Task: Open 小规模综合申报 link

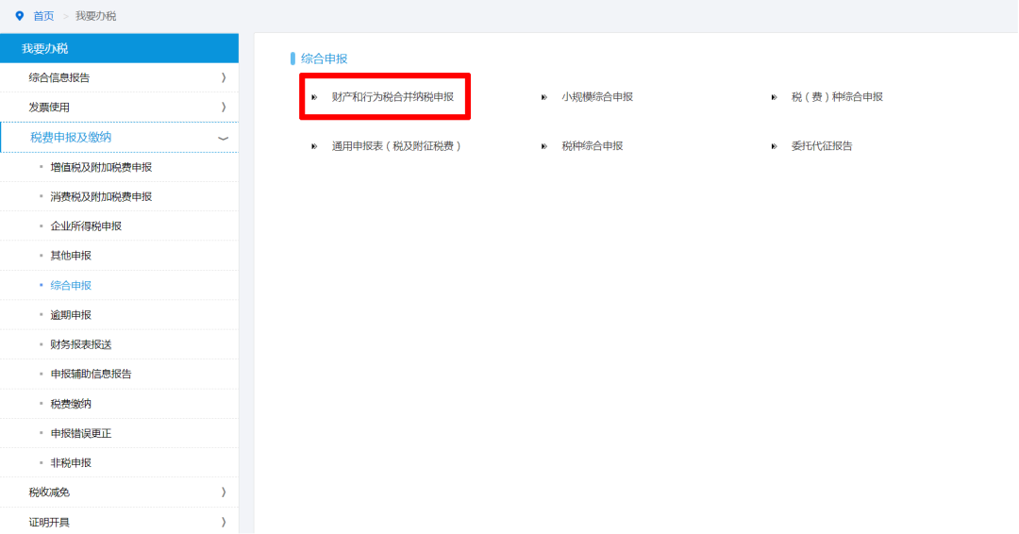Action: (597, 97)
